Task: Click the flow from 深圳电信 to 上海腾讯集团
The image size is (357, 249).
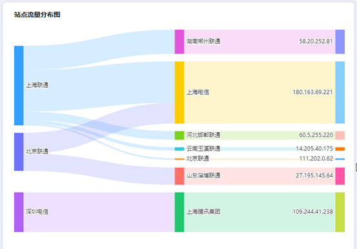Action: point(99,212)
